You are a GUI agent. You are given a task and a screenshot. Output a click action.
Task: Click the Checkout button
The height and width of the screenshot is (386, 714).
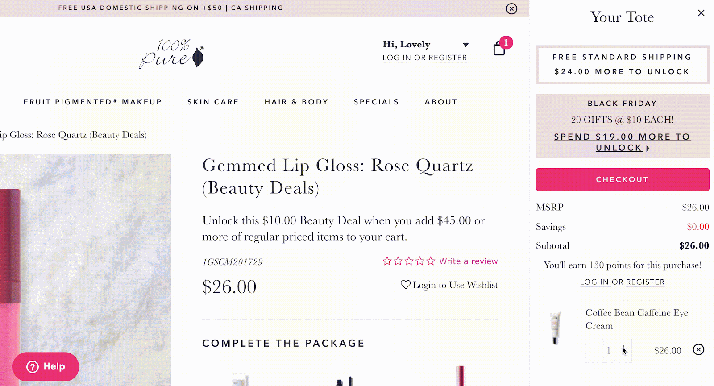click(623, 179)
